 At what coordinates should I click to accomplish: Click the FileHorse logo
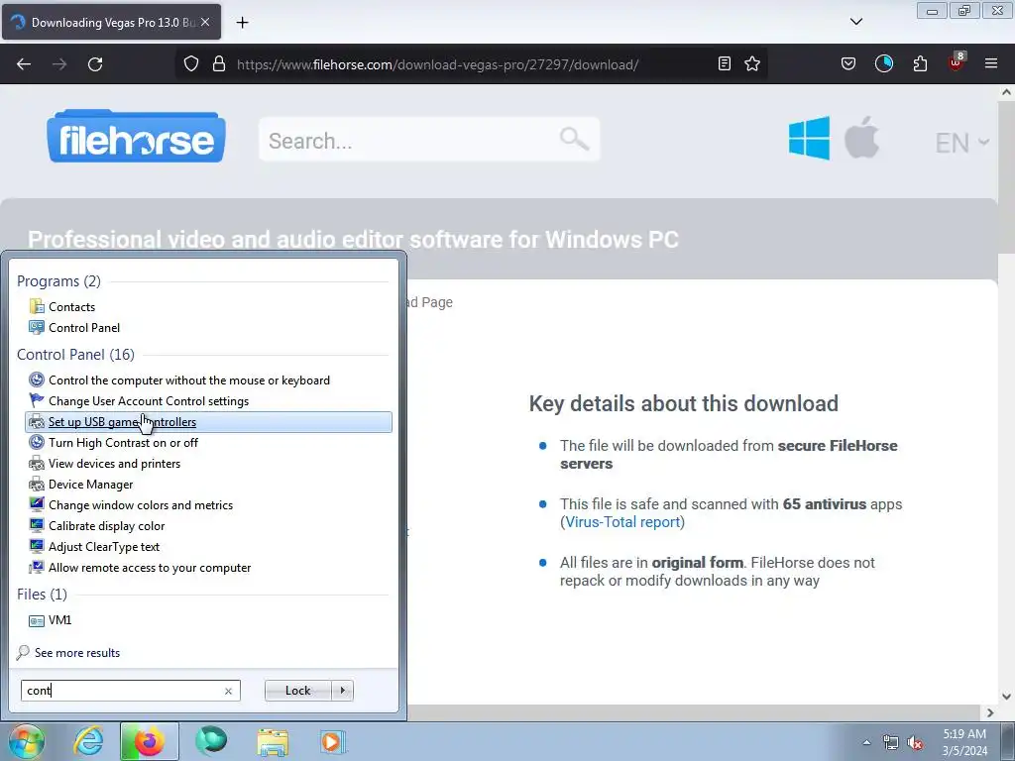click(136, 137)
